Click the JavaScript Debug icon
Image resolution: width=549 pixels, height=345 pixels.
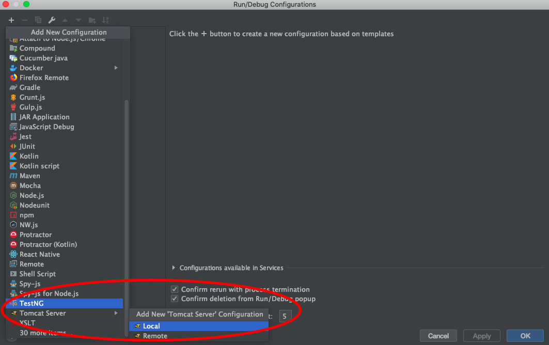click(x=13, y=127)
